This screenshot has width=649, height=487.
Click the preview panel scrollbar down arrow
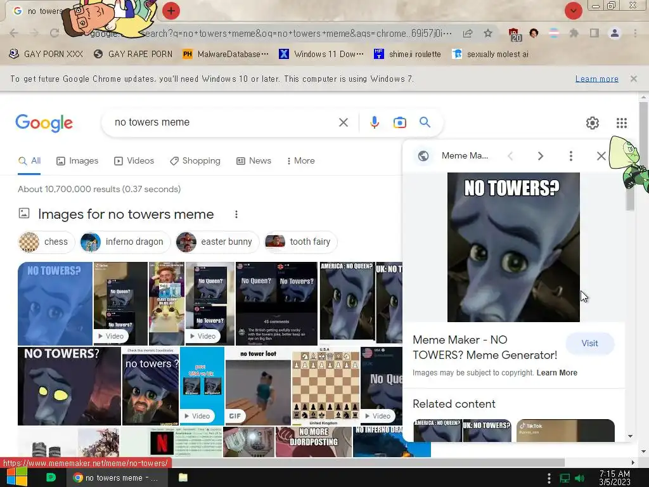629,436
